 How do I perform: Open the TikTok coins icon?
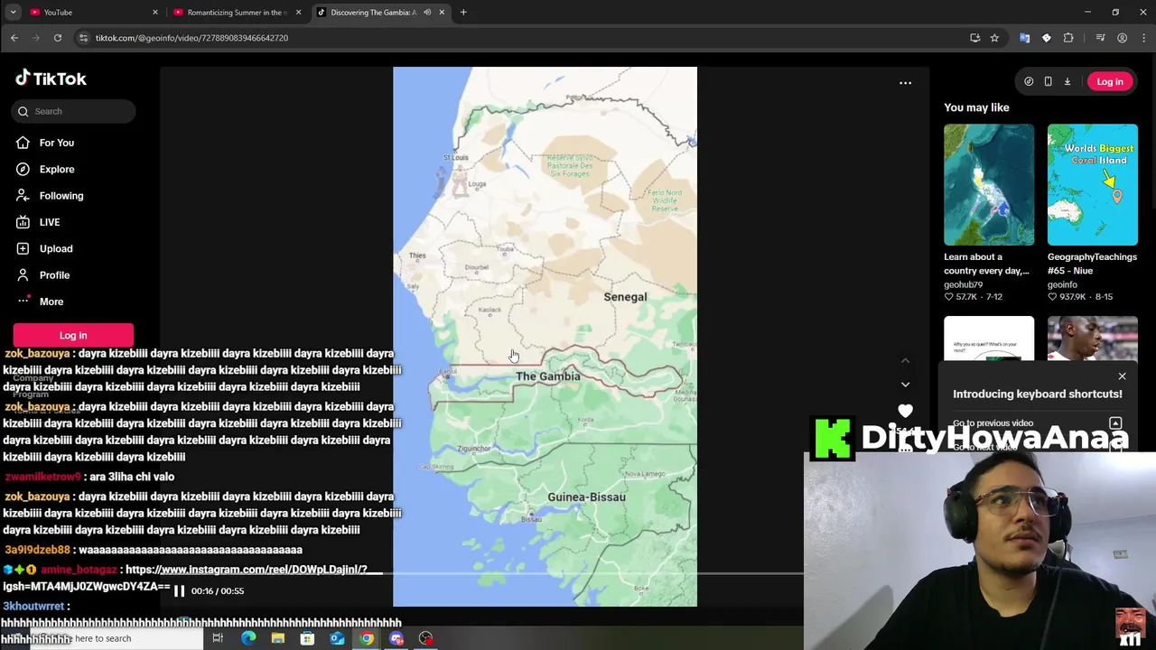point(1029,81)
